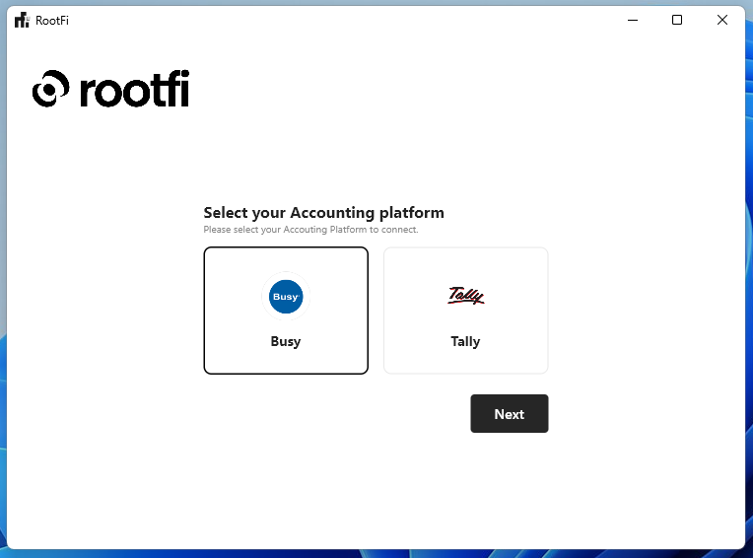Click the red Tally logo icon
This screenshot has height=558, width=753.
(466, 296)
